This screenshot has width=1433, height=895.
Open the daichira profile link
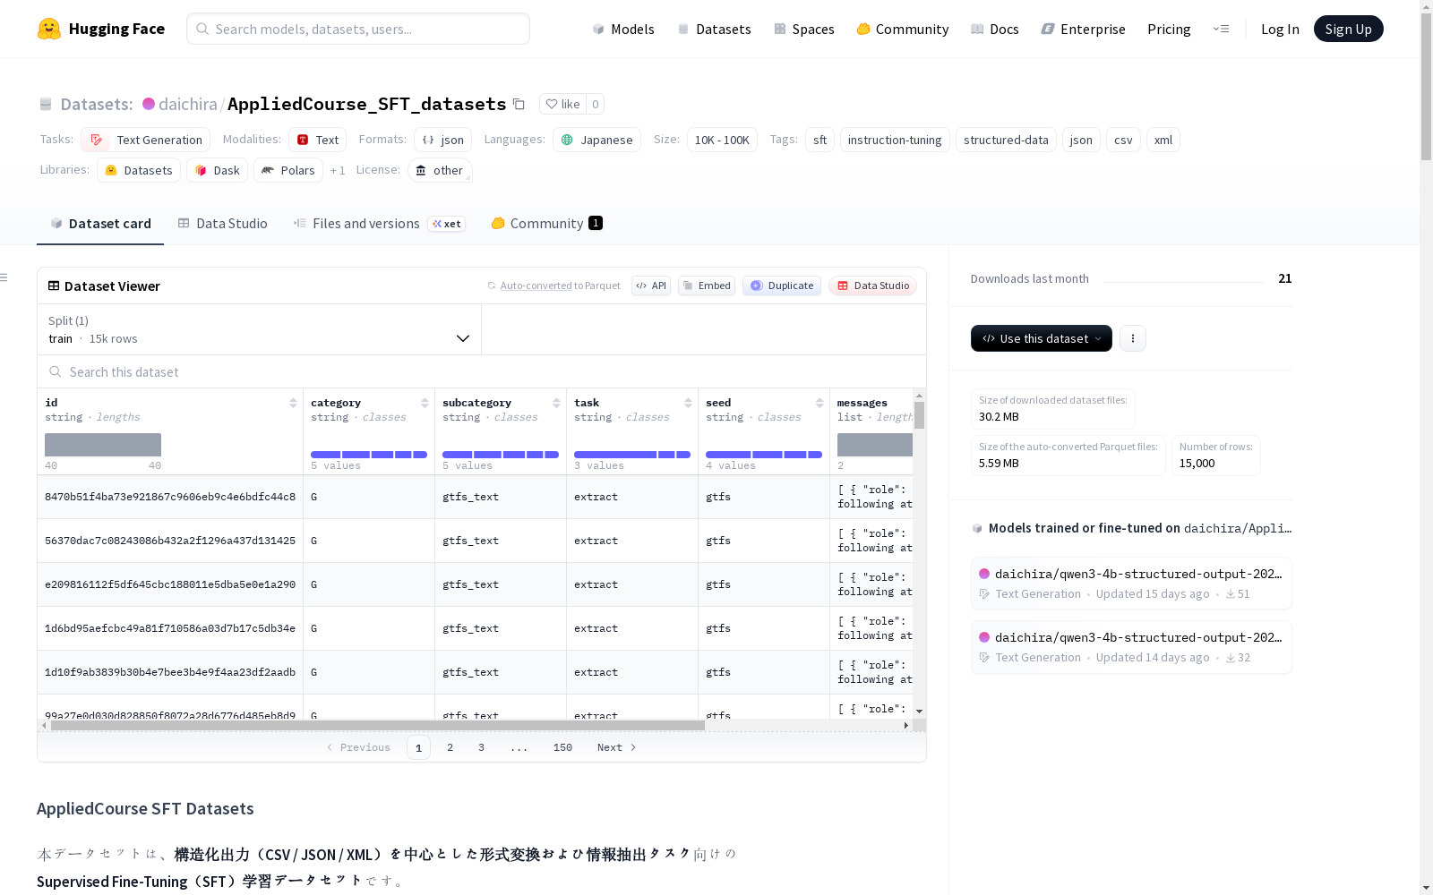pos(188,104)
